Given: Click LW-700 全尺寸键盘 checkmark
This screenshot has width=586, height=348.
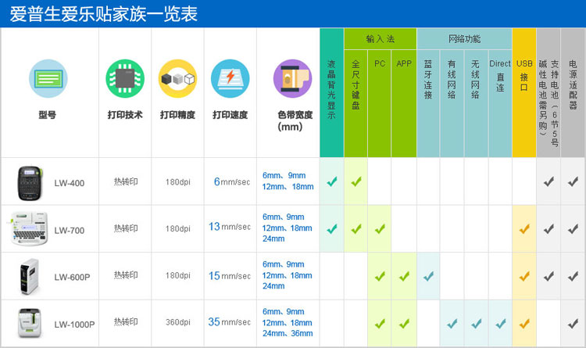Looking at the screenshot, I should (356, 228).
